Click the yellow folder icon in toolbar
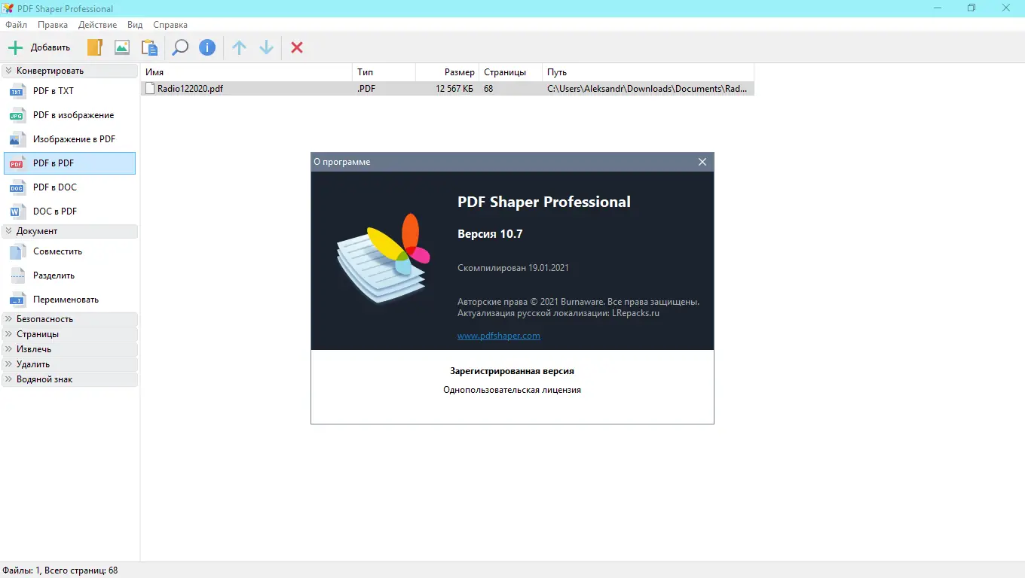This screenshot has height=578, width=1025. coord(94,47)
